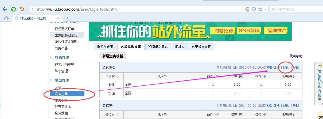Open the 物流跟踪信息 tab
Viewport: 323px width, 119px height.
(x=158, y=46)
